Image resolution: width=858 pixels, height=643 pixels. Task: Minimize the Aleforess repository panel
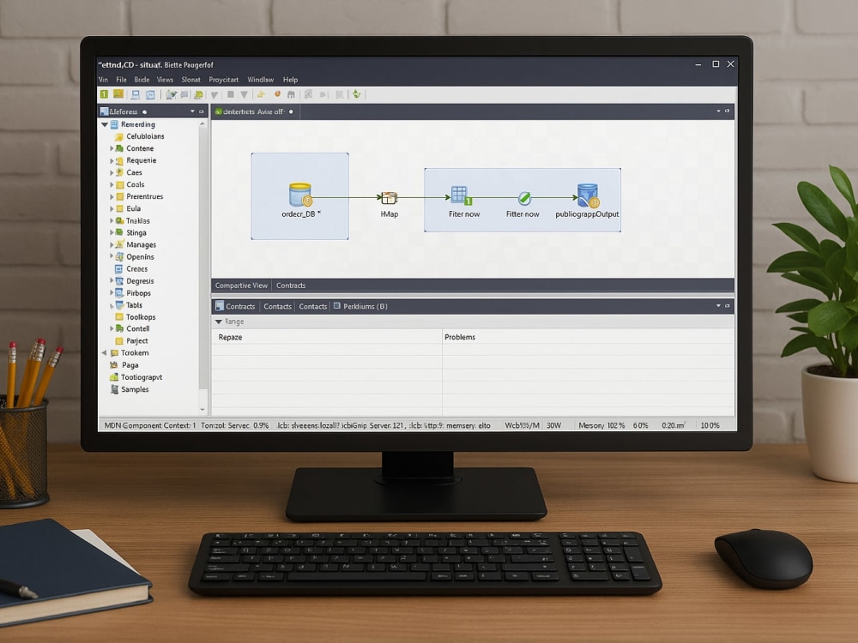pyautogui.click(x=202, y=111)
